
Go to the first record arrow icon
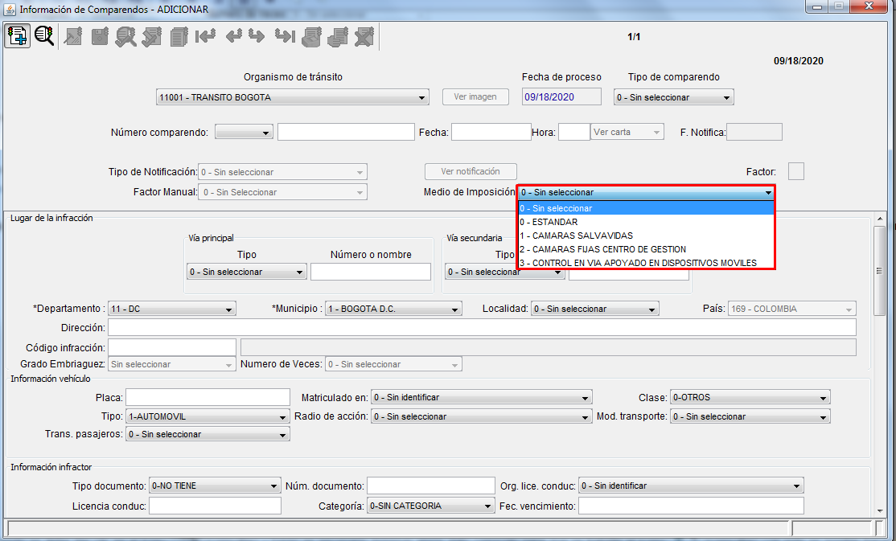pos(206,36)
